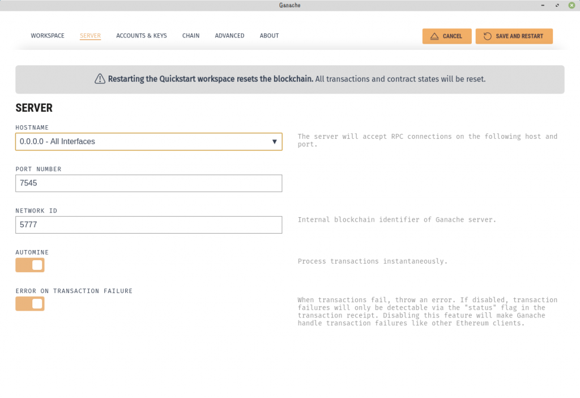Click the SERVER section heading

[x=34, y=108]
